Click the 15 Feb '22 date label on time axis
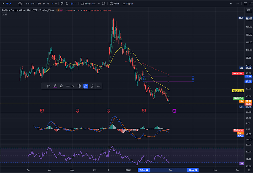 pos(144,170)
